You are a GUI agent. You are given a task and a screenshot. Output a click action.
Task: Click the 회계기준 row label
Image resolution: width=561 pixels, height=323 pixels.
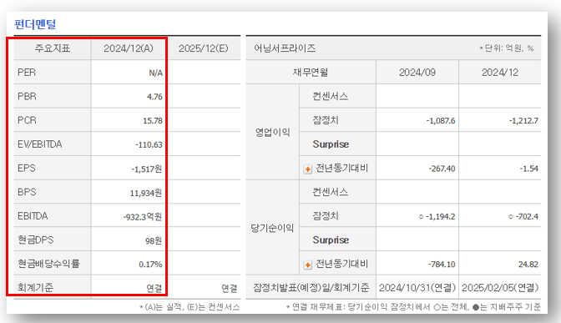coord(35,288)
